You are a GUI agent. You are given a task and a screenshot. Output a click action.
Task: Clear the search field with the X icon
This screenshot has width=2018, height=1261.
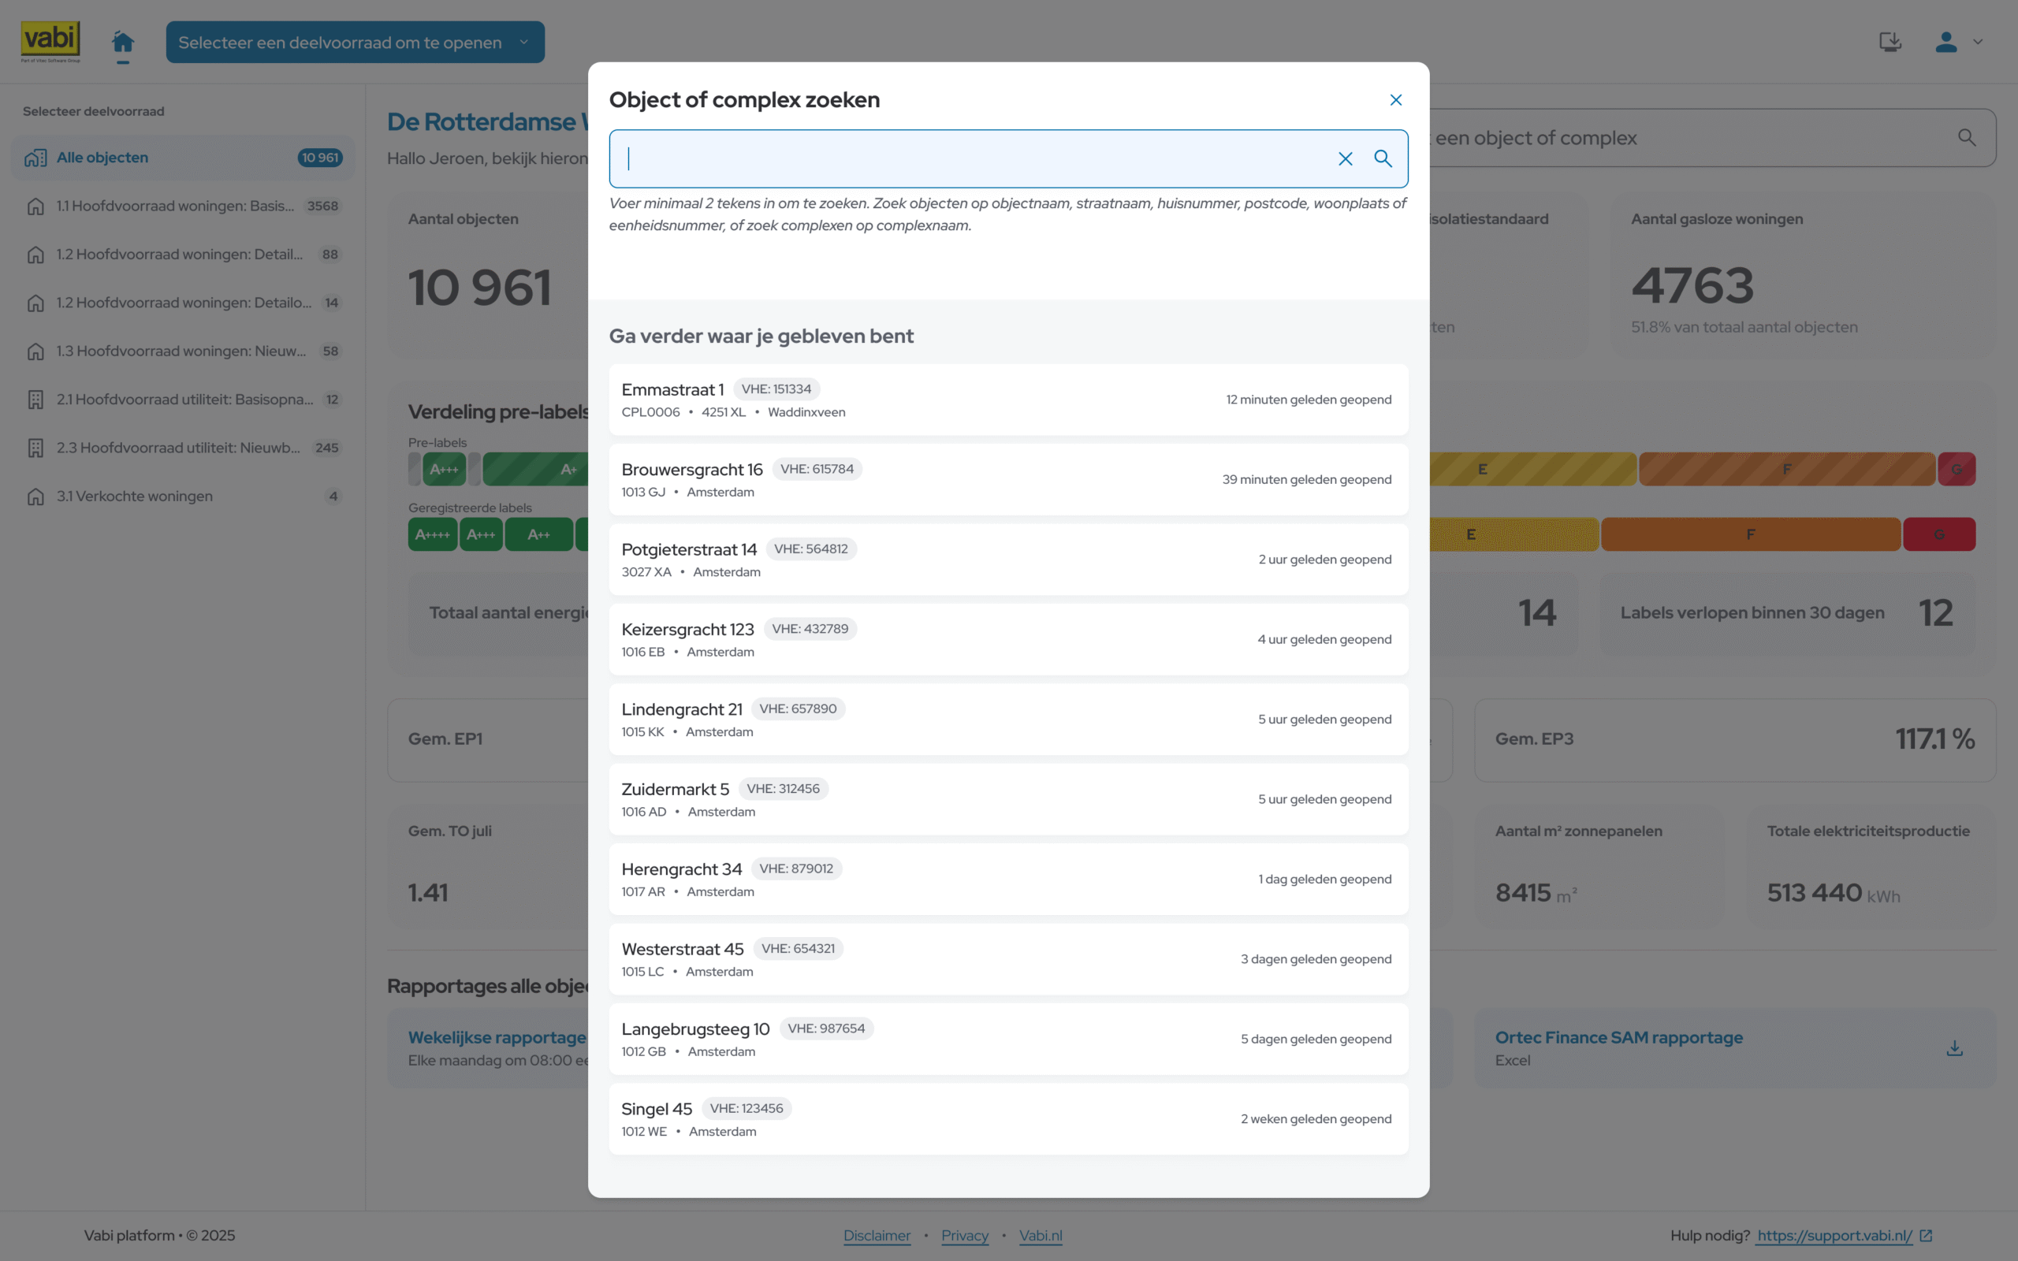click(x=1345, y=158)
